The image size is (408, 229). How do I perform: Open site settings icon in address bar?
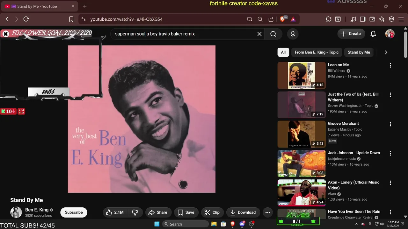(x=84, y=19)
